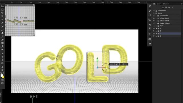Toggle visibility of Scene
This screenshot has width=183, height=103.
pyautogui.click(x=154, y=13)
